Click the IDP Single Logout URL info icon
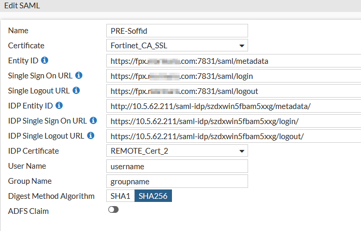This screenshot has height=231, width=361. 91,136
